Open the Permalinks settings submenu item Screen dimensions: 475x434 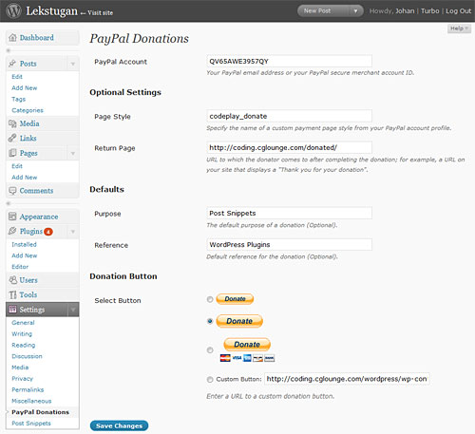tap(28, 389)
